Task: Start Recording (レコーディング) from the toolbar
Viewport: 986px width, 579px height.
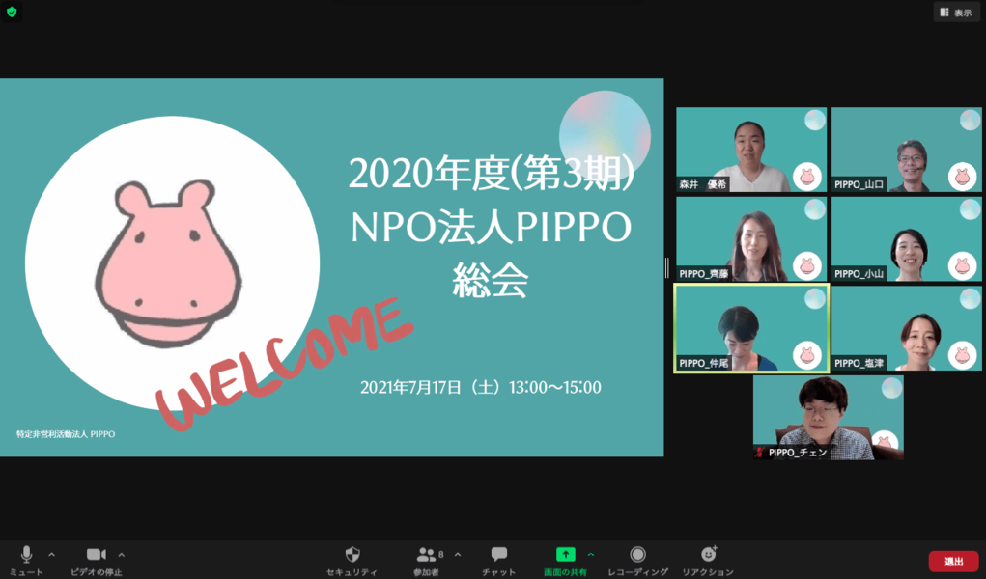Action: pyautogui.click(x=637, y=555)
